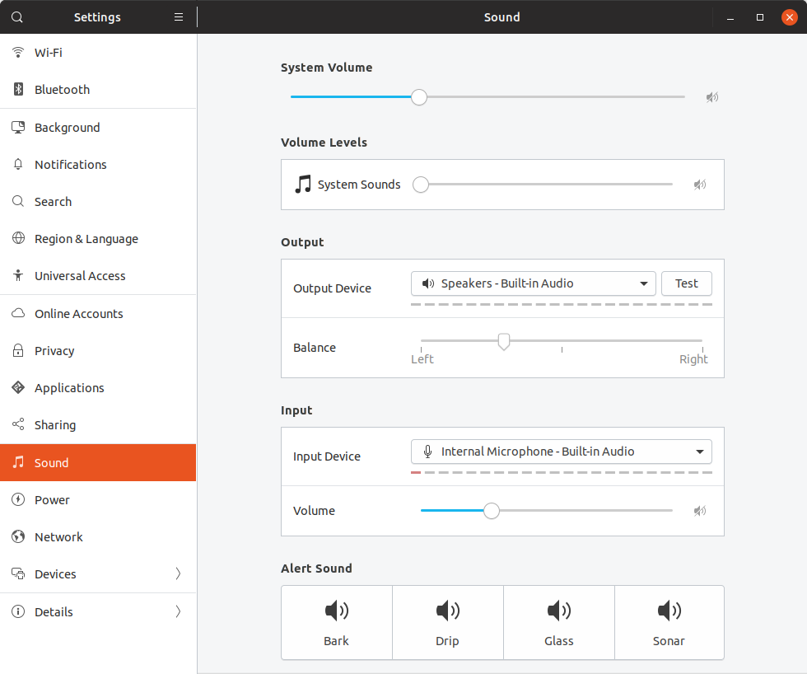Mute the System Volume
807x674 pixels.
pos(712,97)
